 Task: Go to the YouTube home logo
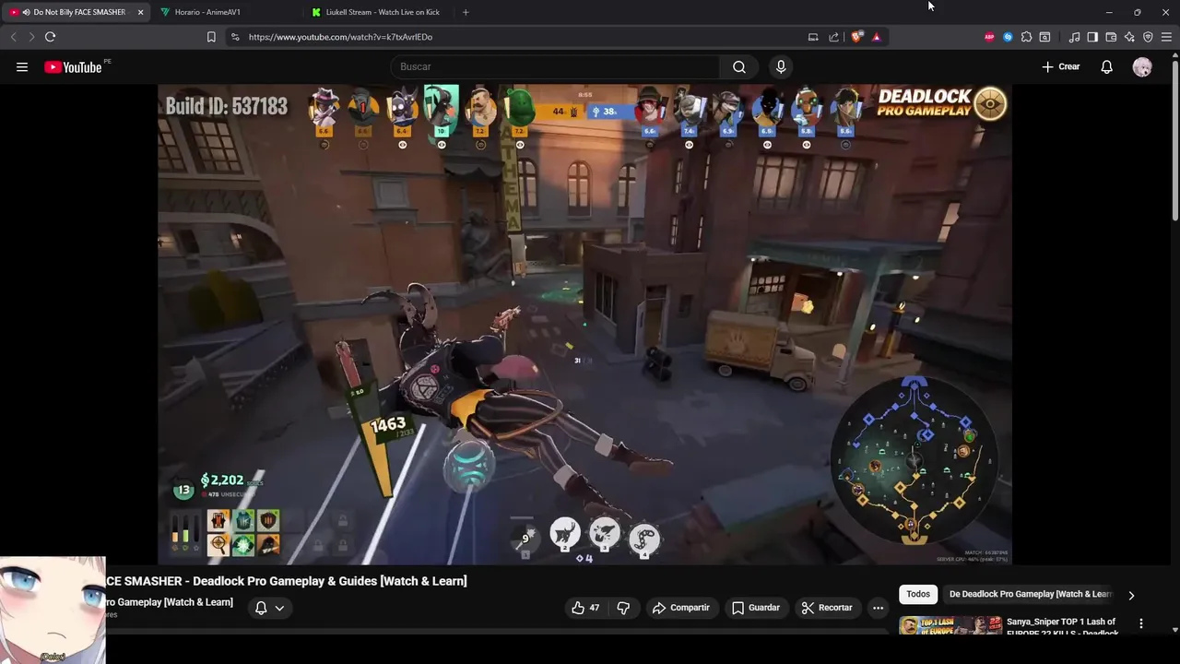click(73, 66)
